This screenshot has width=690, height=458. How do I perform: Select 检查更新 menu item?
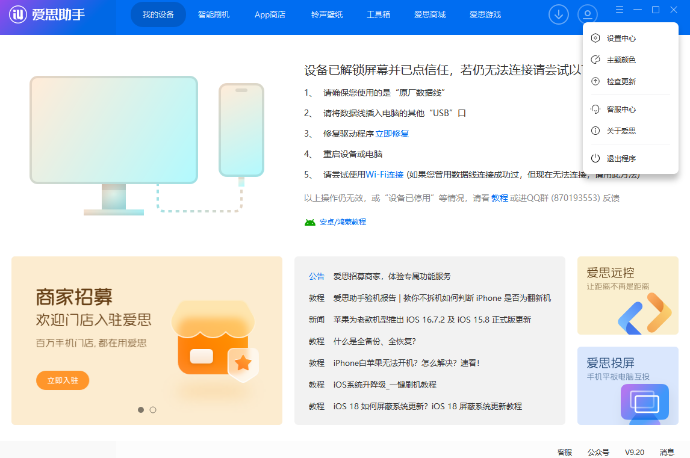(630, 81)
